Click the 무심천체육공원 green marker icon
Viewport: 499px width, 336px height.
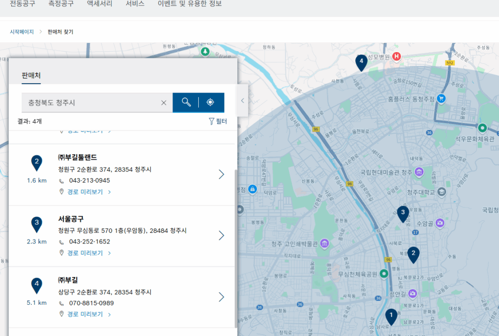(x=384, y=274)
